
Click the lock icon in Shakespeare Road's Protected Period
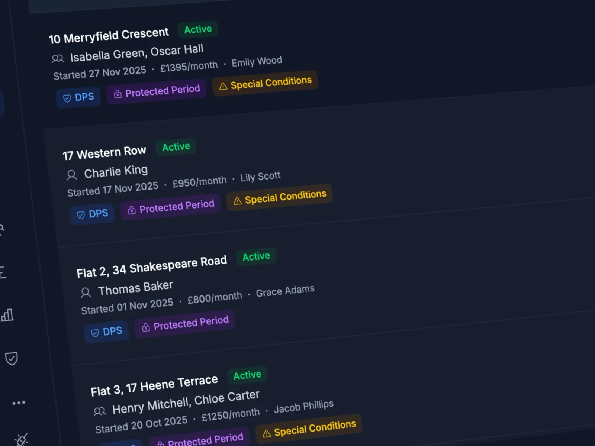click(146, 327)
